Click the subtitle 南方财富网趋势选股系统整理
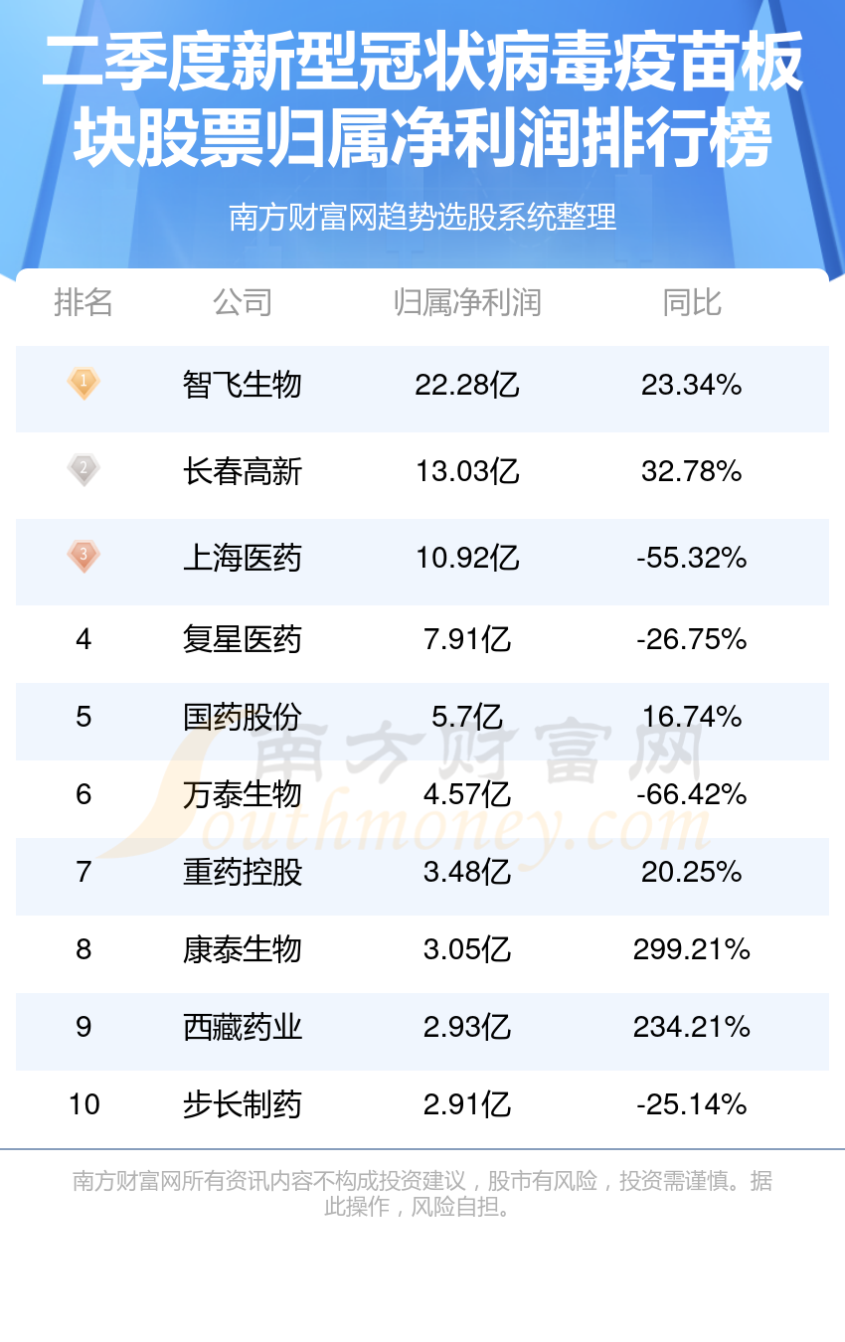The height and width of the screenshot is (1342, 845). 422,217
